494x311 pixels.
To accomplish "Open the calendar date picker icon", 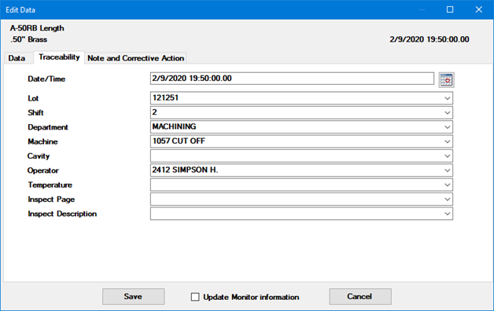I will 447,80.
